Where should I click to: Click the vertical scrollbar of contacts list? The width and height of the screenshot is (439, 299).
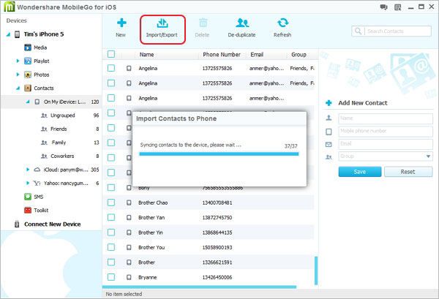316,270
